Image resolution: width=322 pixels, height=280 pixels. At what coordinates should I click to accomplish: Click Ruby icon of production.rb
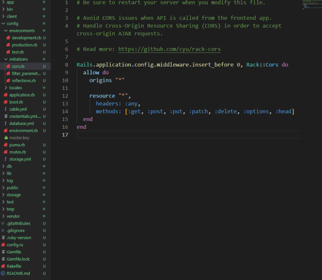8,45
